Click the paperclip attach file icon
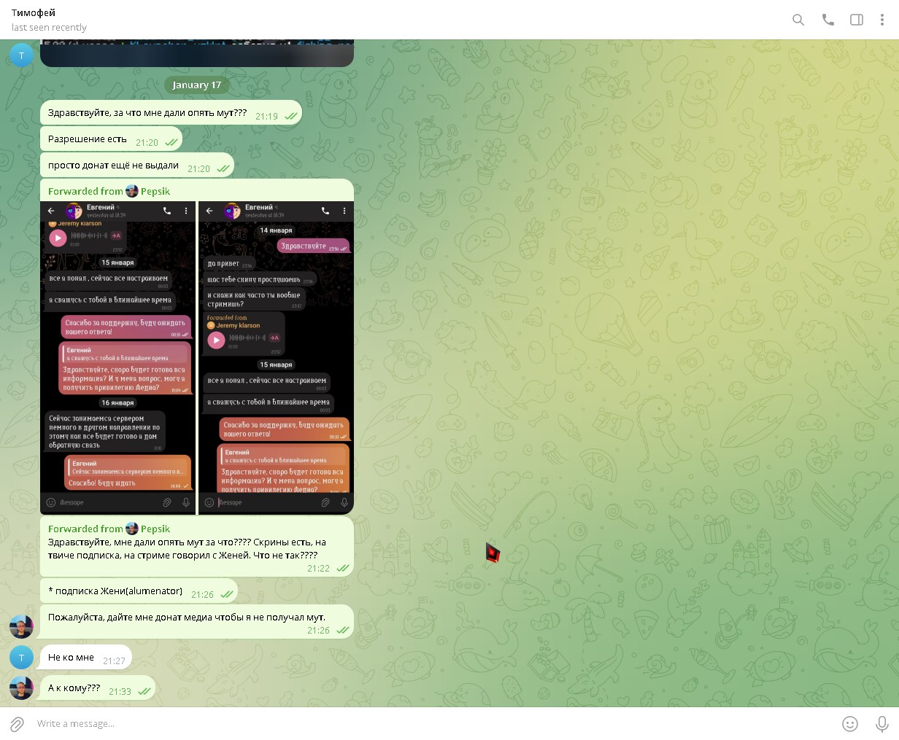The width and height of the screenshot is (899, 740). tap(17, 724)
